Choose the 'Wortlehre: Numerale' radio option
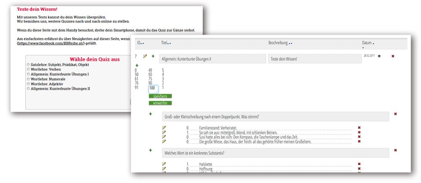The width and height of the screenshot is (421, 183). pos(28,79)
